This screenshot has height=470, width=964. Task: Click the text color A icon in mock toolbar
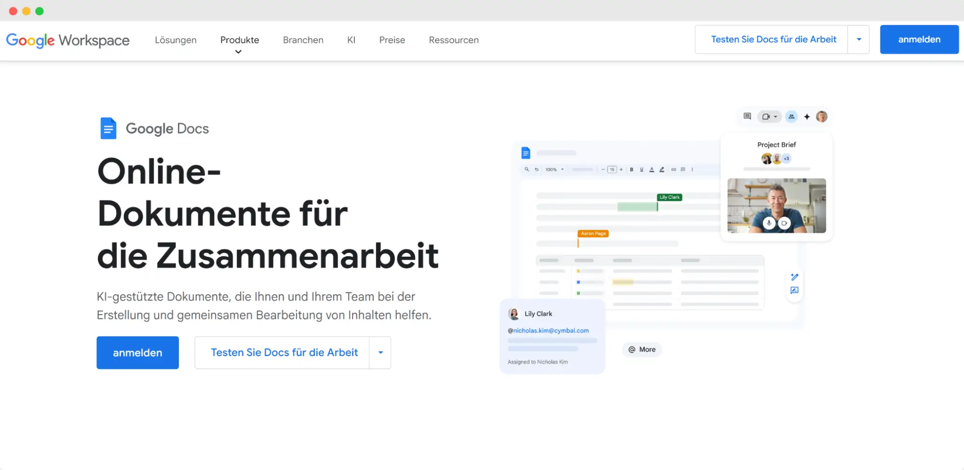pyautogui.click(x=652, y=169)
